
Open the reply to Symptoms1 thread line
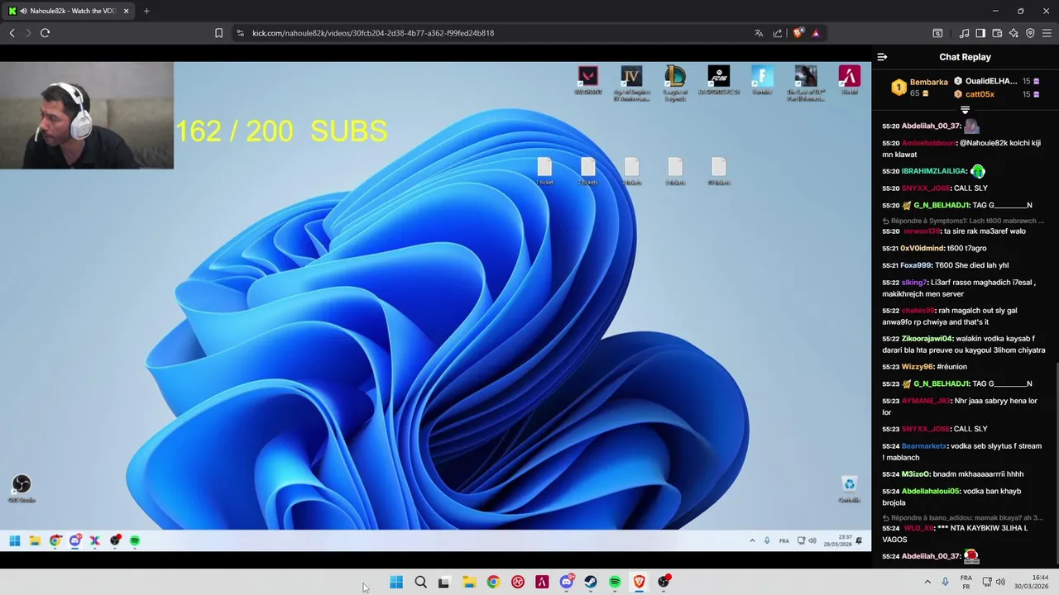[x=963, y=221]
